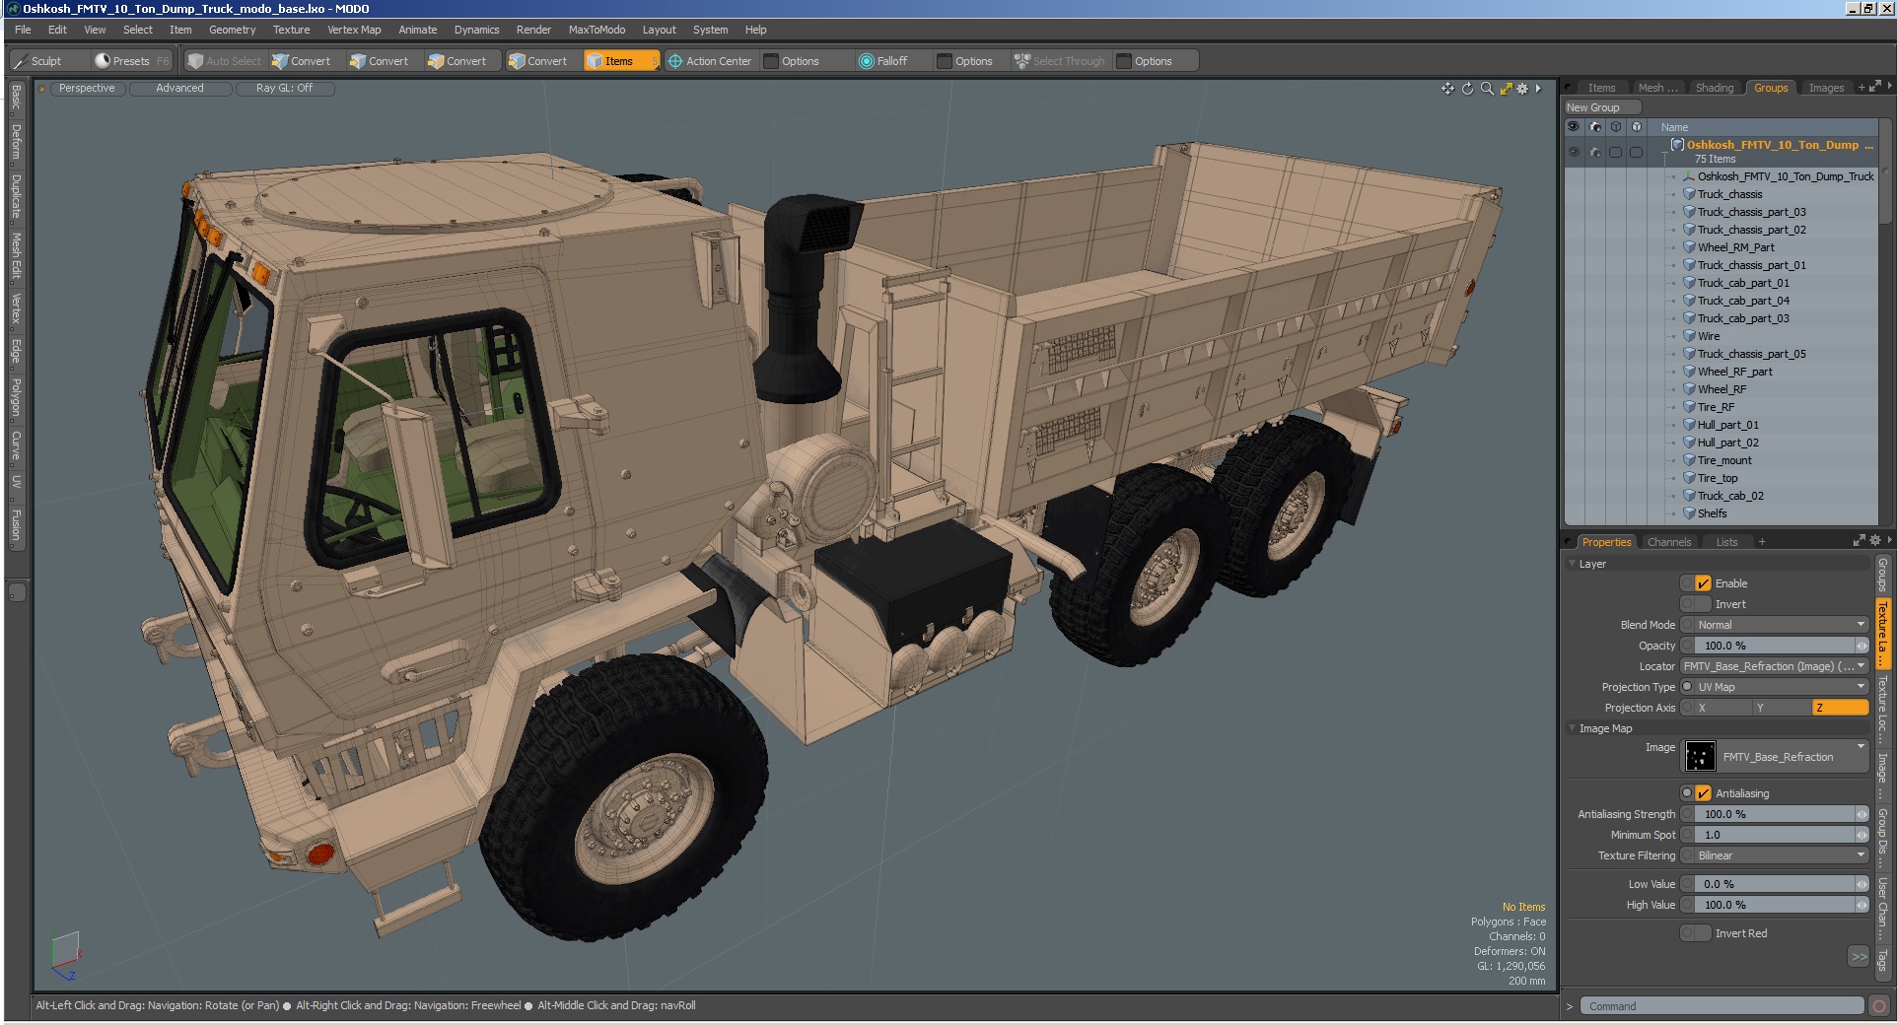1897x1025 pixels.
Task: Open the Render menu
Action: [533, 30]
